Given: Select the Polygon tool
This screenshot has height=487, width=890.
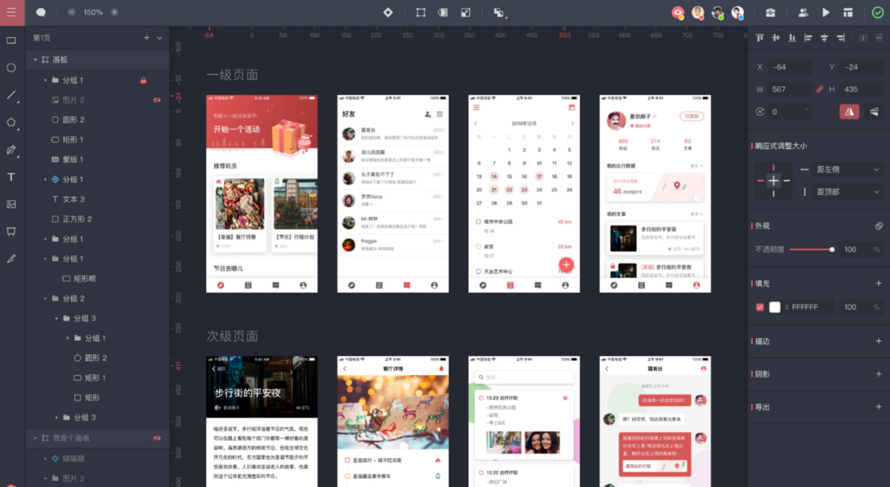Looking at the screenshot, I should tap(11, 122).
